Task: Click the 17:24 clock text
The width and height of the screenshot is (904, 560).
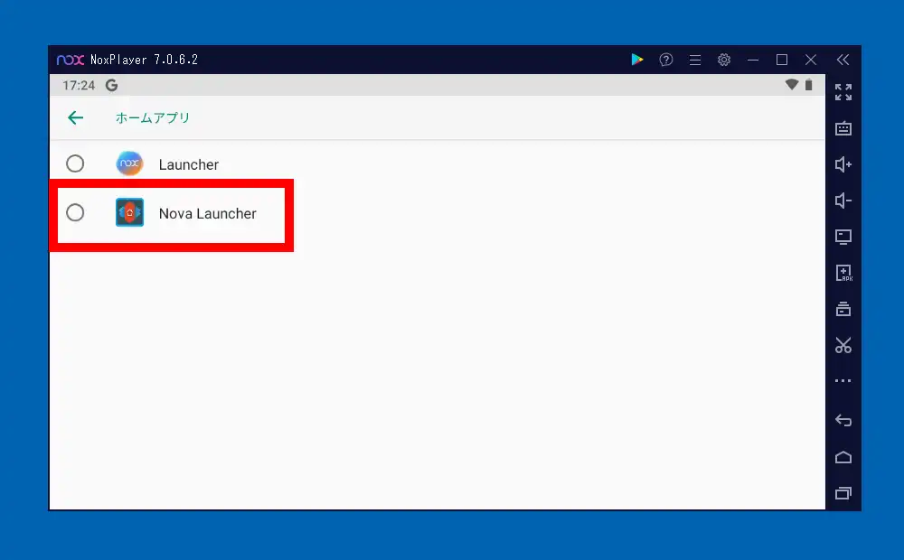Action: click(79, 85)
